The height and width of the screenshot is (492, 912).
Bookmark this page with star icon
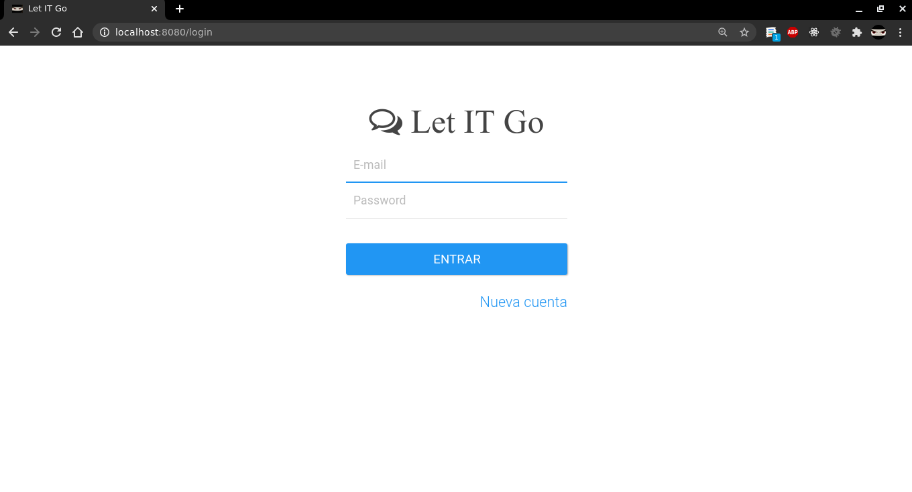(744, 32)
